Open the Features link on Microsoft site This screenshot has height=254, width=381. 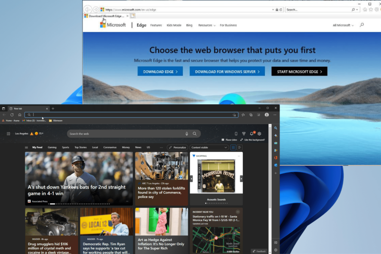pos(156,25)
